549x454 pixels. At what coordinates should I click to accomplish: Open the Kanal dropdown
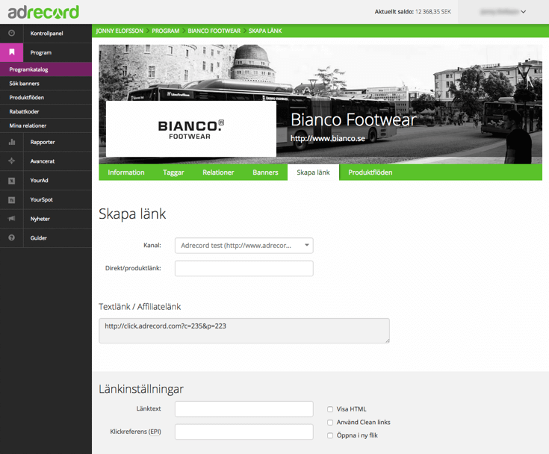(x=244, y=246)
